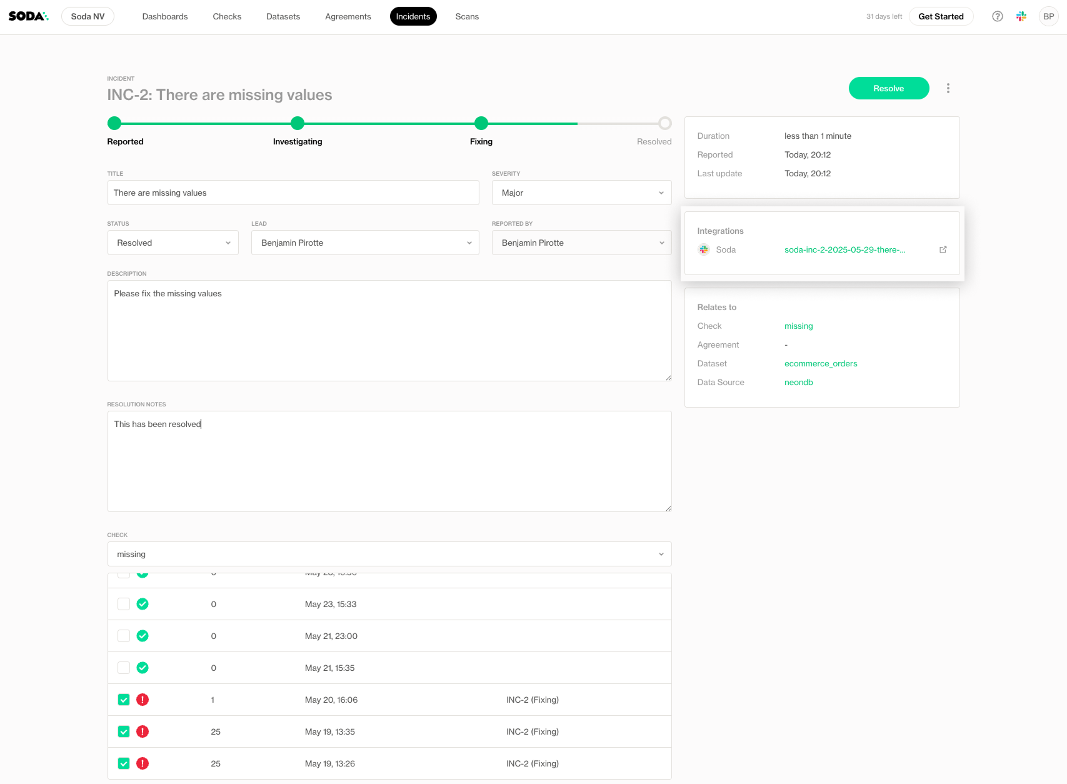This screenshot has height=784, width=1067.
Task: Open the Status dropdown showing Resolved
Action: 173,243
